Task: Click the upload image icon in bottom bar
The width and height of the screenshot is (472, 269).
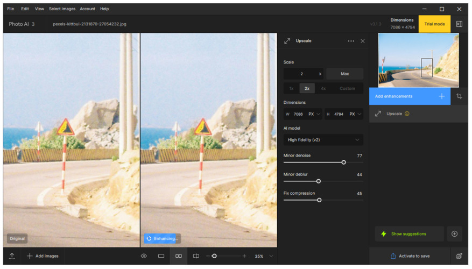Action: pyautogui.click(x=12, y=256)
